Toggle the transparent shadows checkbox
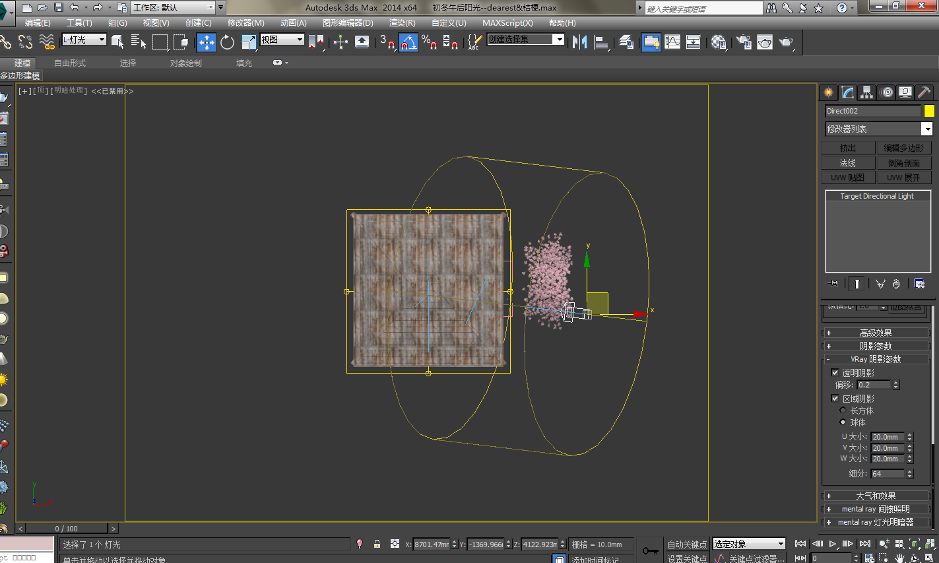 [835, 372]
